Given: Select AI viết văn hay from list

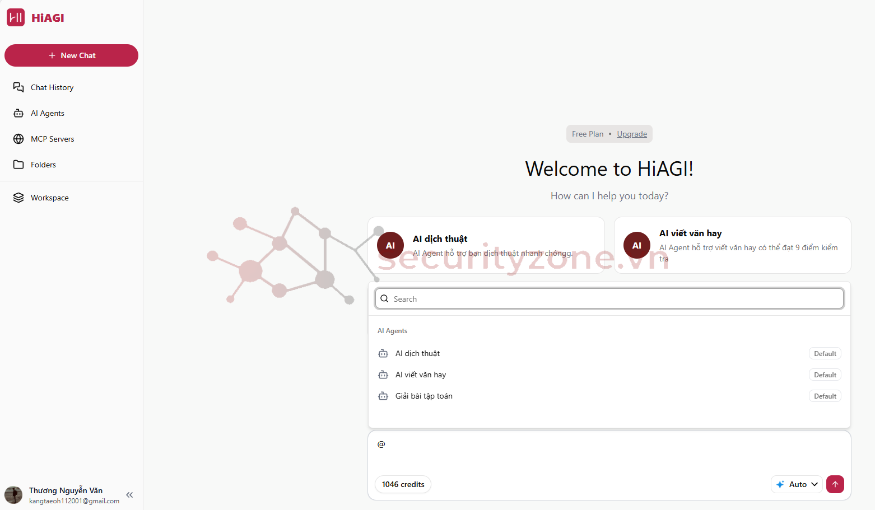Looking at the screenshot, I should pyautogui.click(x=421, y=375).
